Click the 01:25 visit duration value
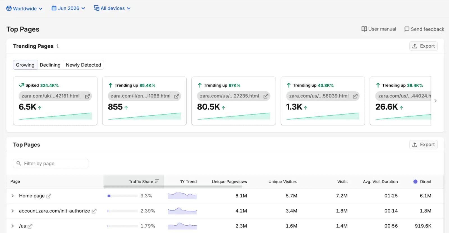449x233 pixels. [391, 196]
